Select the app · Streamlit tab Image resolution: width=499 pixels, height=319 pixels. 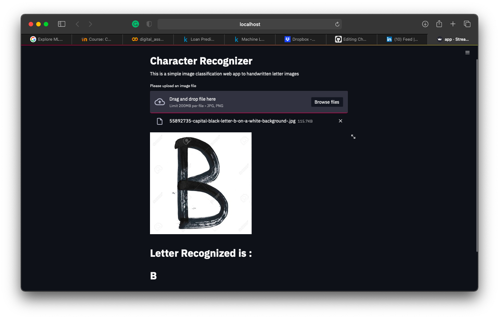[453, 39]
